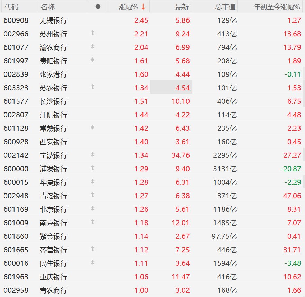Click market cap 3131亿

(x=225, y=169)
